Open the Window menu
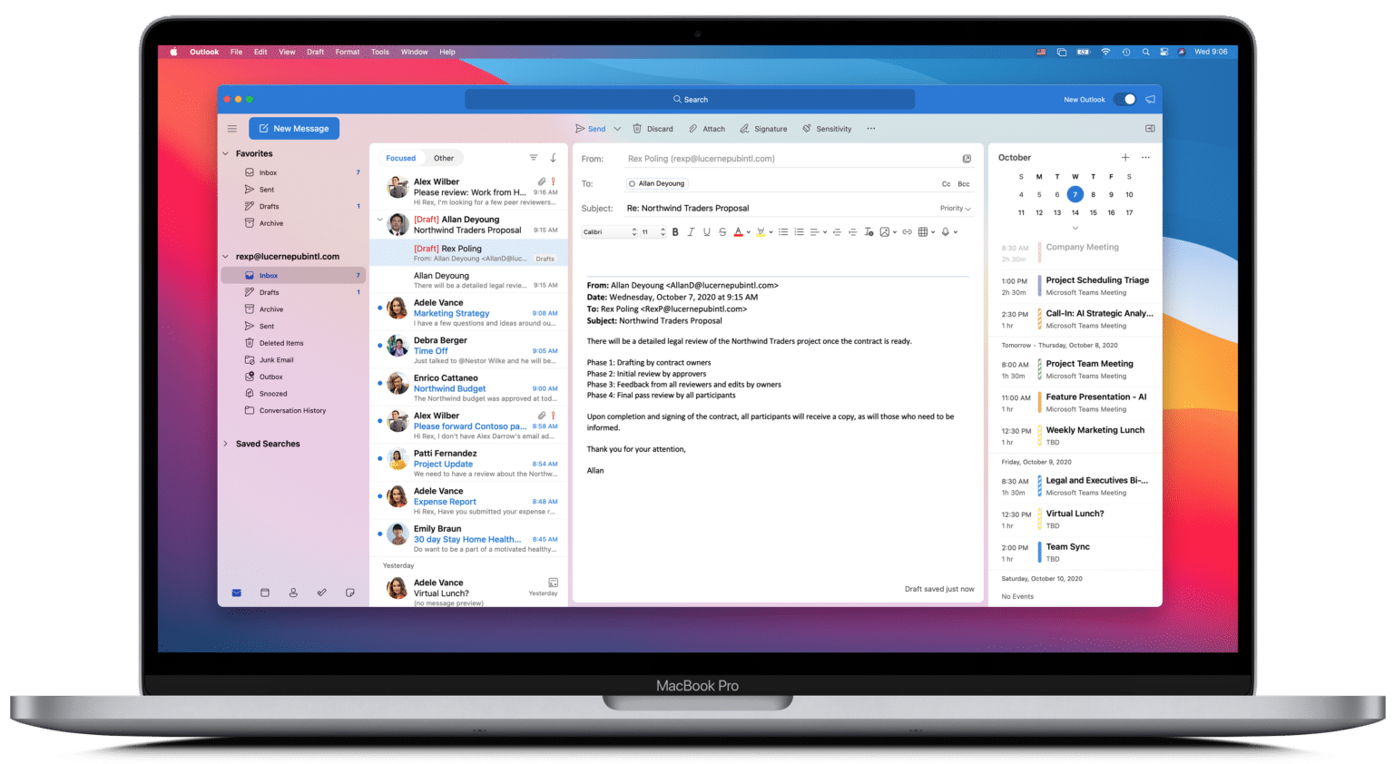Viewport: 1394px width, 764px height. [415, 52]
